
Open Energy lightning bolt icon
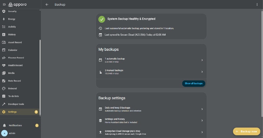[4, 19]
